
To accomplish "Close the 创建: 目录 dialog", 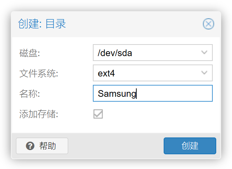I will coord(208,24).
